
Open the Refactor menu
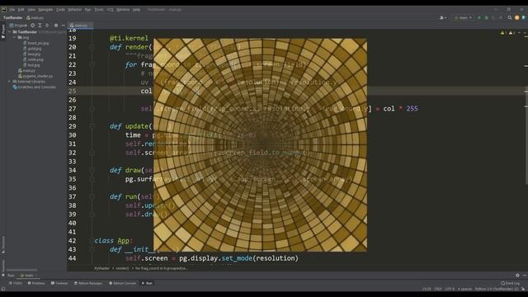pos(75,10)
